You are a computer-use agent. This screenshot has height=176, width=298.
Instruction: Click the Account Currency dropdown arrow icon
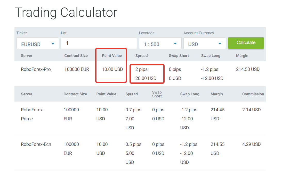[220, 44]
